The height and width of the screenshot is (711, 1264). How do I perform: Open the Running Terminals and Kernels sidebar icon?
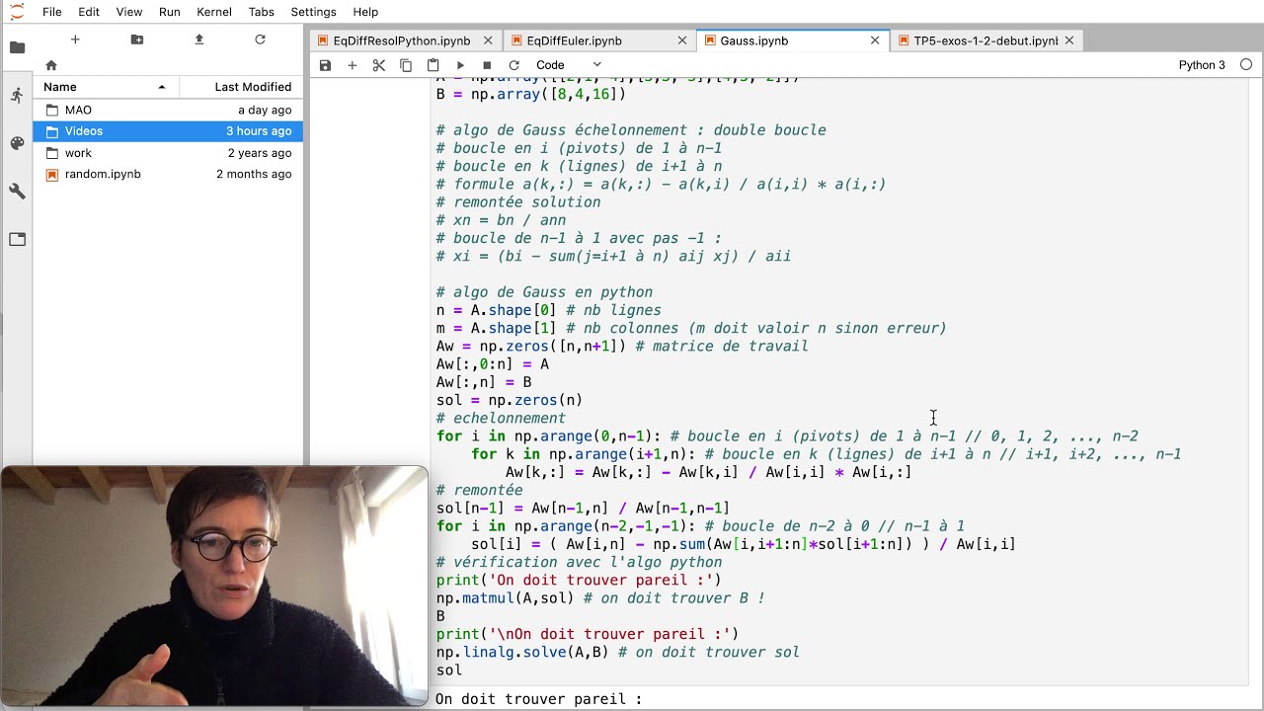tap(17, 96)
